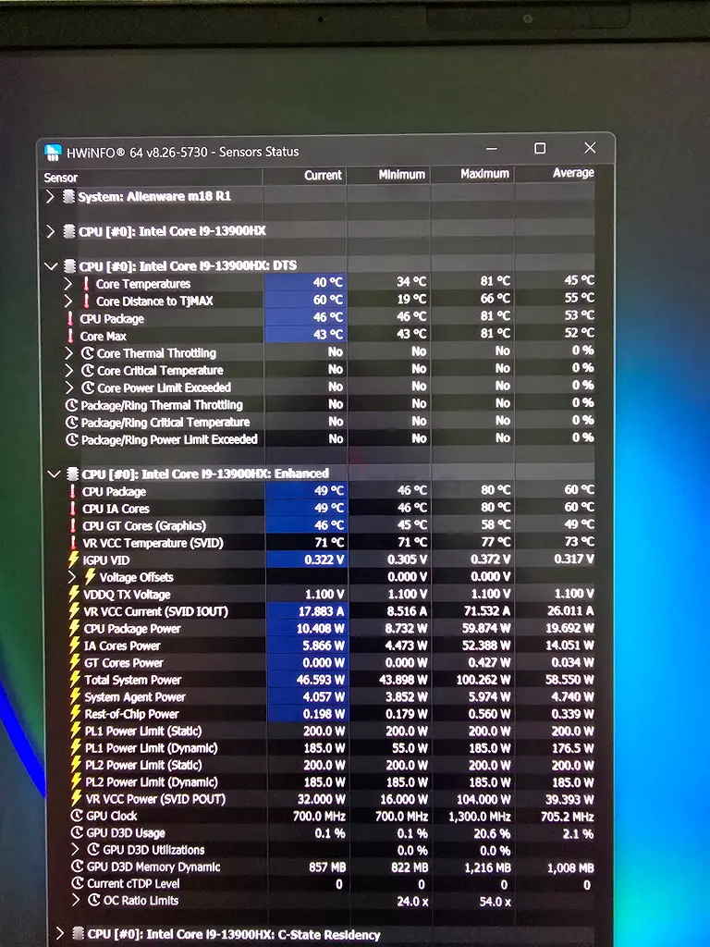
Task: Click the clock icon beside Package/Ring Power Limit Exceeded
Action: click(x=72, y=439)
